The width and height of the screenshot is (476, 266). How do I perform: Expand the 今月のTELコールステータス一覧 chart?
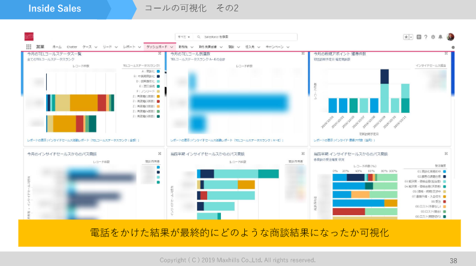tap(160, 54)
